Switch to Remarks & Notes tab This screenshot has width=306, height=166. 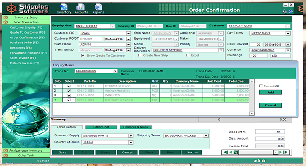point(136,127)
